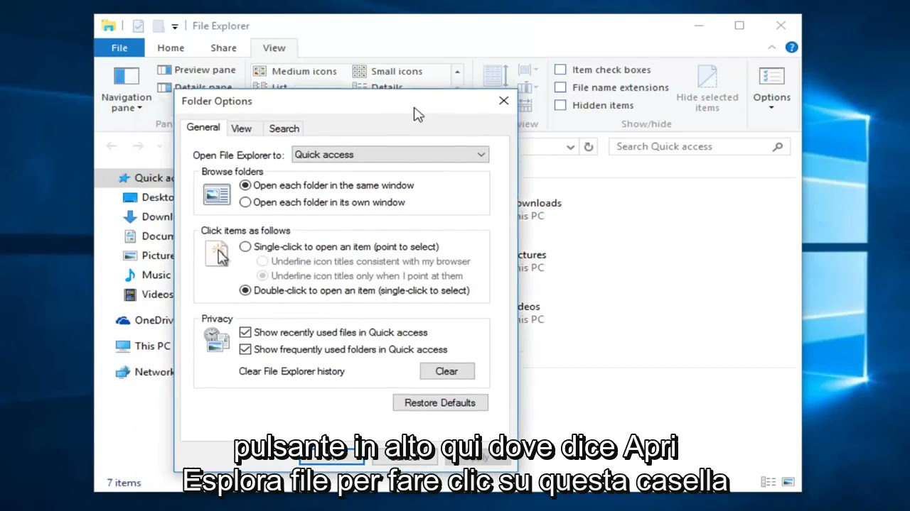Viewport: 910px width, 511px height.
Task: Choose the Small icons layout
Action: tap(387, 71)
